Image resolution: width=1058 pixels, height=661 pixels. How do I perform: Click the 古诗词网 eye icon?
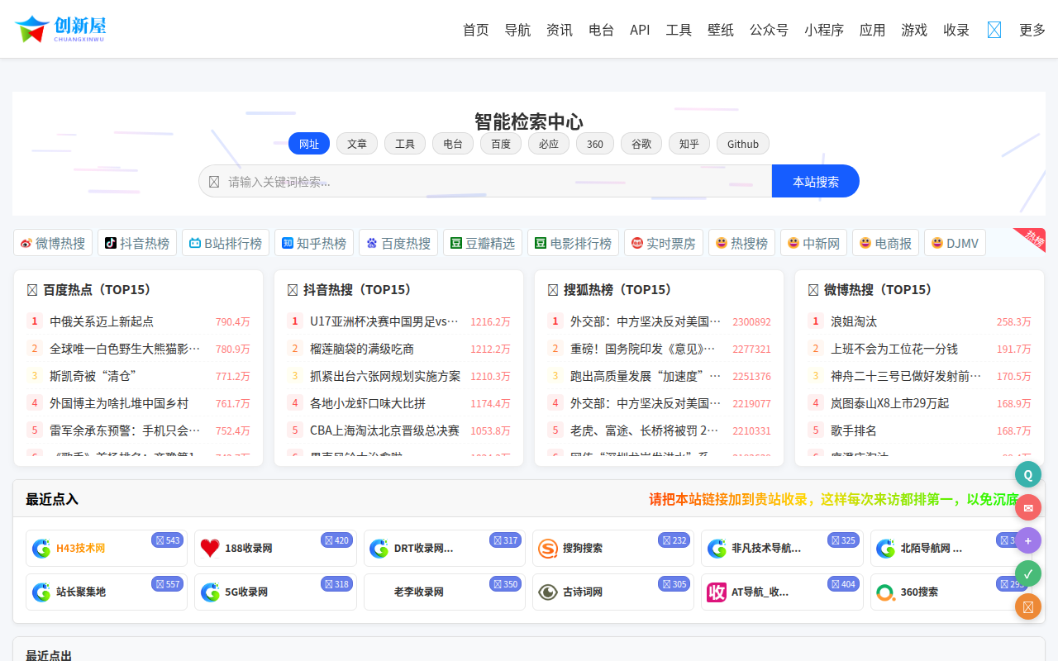(548, 592)
